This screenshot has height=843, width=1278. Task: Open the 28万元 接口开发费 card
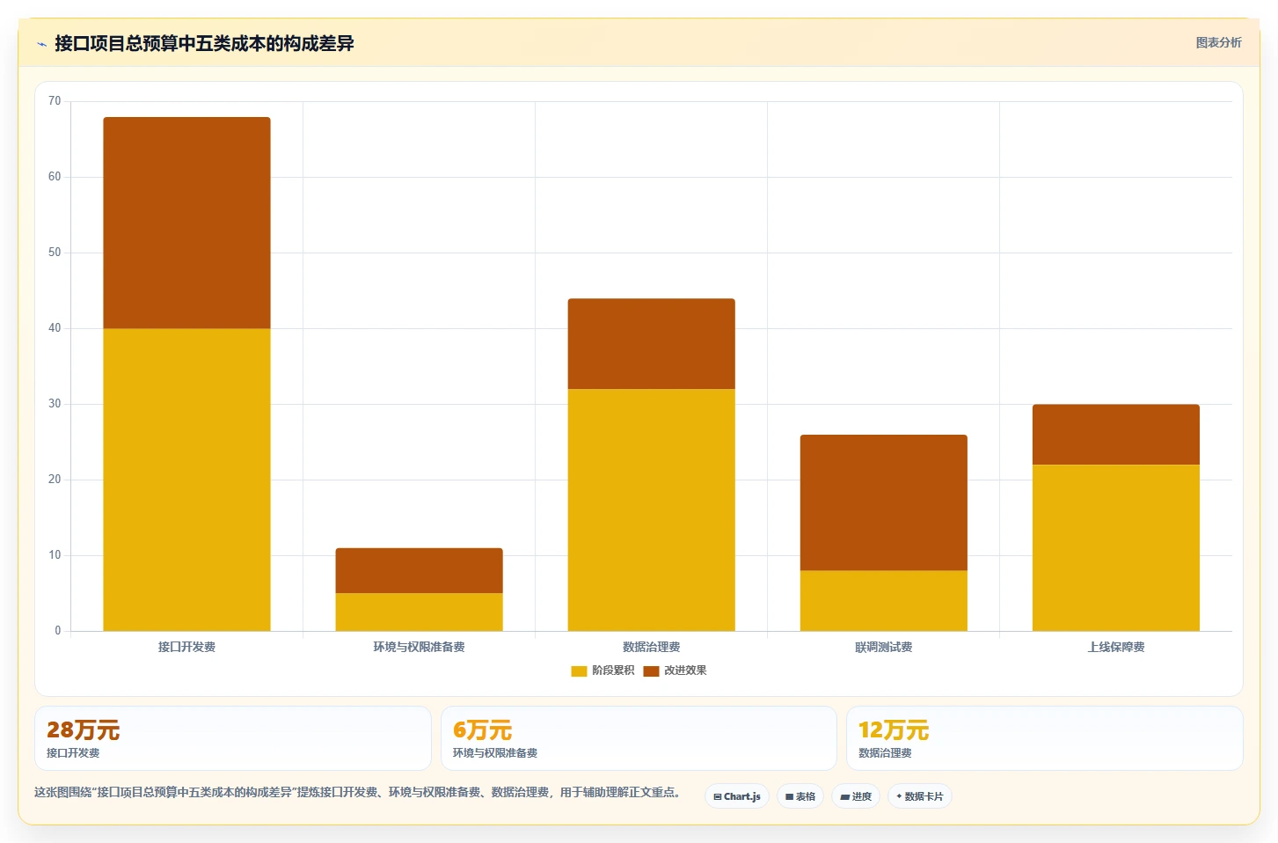[x=233, y=738]
